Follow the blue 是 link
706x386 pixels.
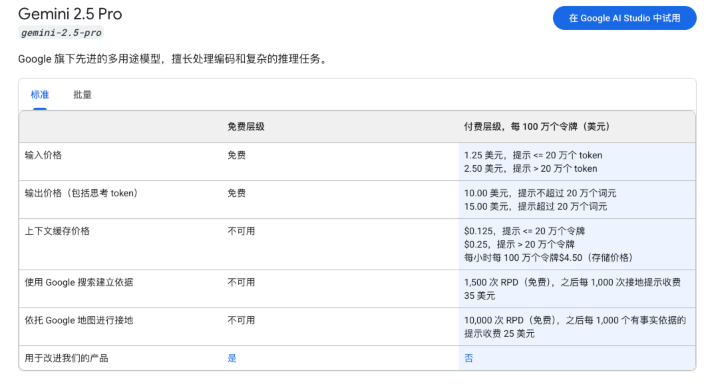tap(232, 358)
